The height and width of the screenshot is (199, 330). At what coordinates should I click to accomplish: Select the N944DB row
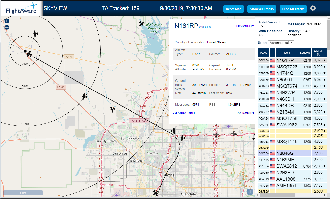(292, 106)
